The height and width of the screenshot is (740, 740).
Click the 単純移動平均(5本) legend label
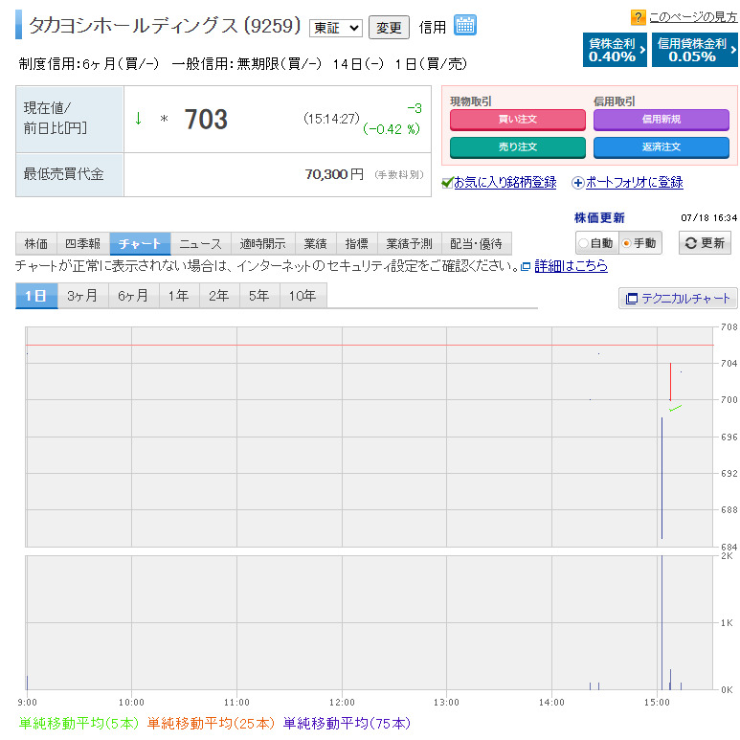pyautogui.click(x=78, y=724)
